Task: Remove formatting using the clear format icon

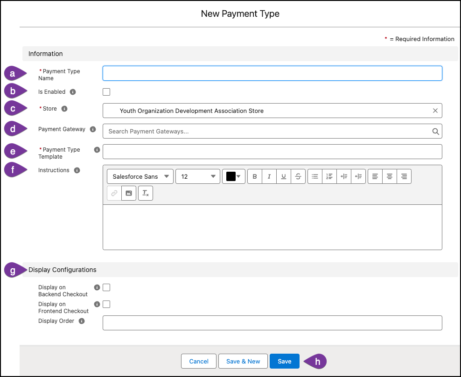Action: tap(145, 193)
